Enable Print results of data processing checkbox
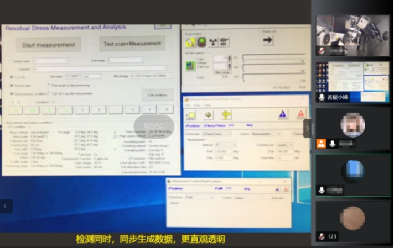 tap(49, 86)
